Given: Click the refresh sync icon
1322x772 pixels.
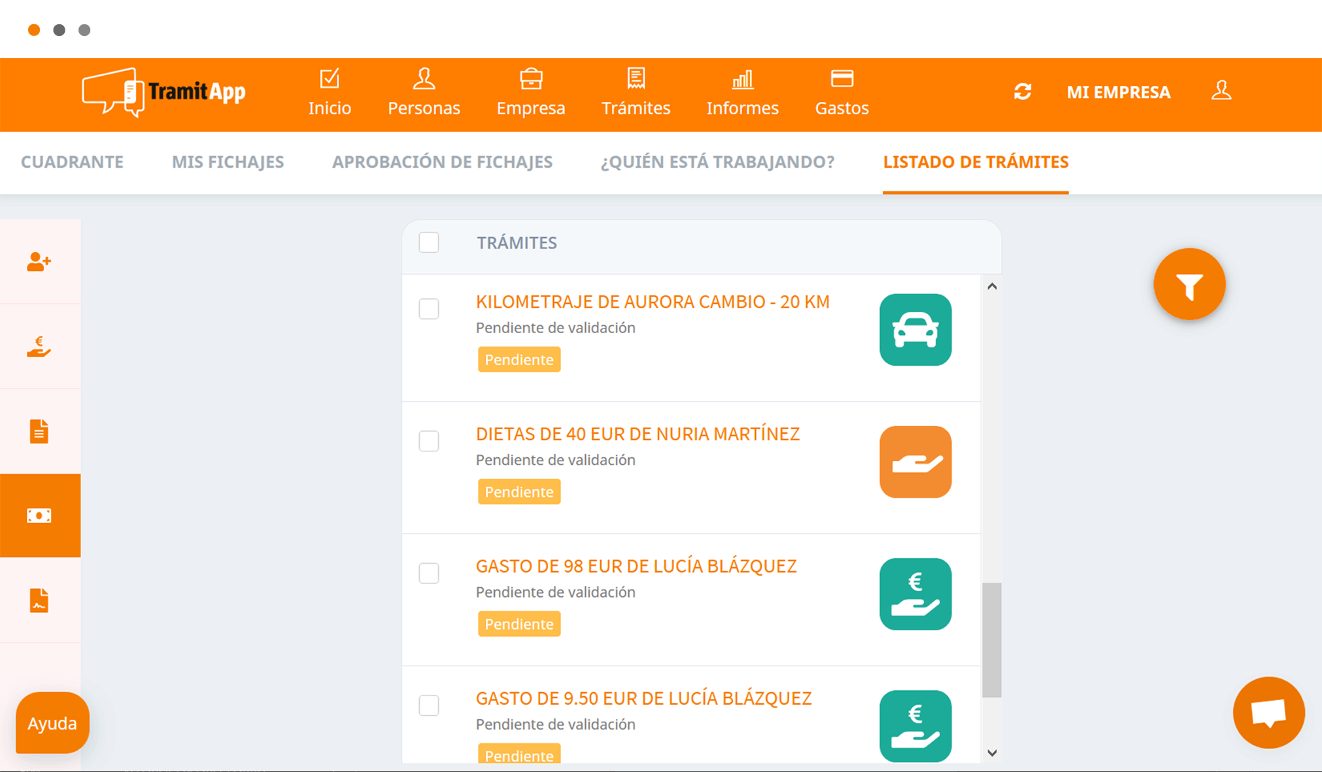Looking at the screenshot, I should tap(1023, 91).
